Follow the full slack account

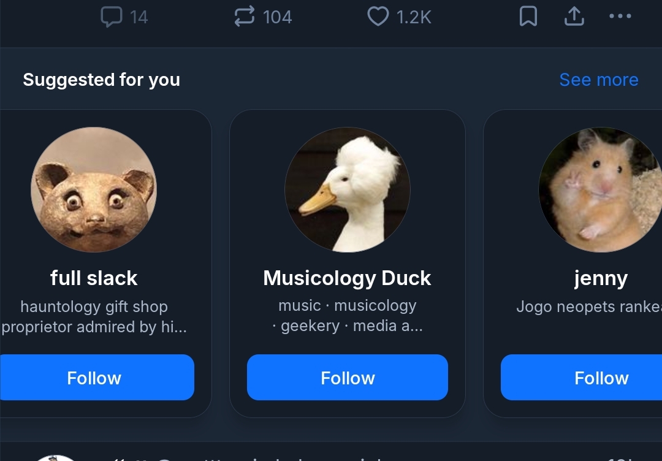94,378
